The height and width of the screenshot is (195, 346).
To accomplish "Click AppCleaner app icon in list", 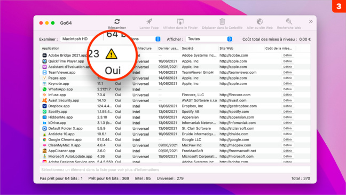I will point(44,151).
